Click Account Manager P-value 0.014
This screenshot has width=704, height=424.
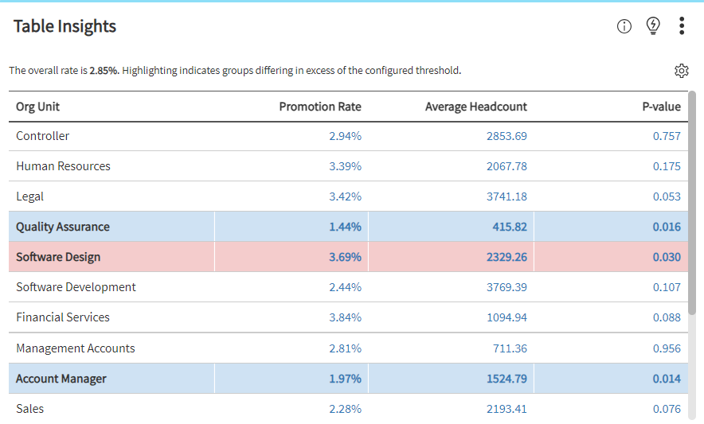click(x=667, y=379)
